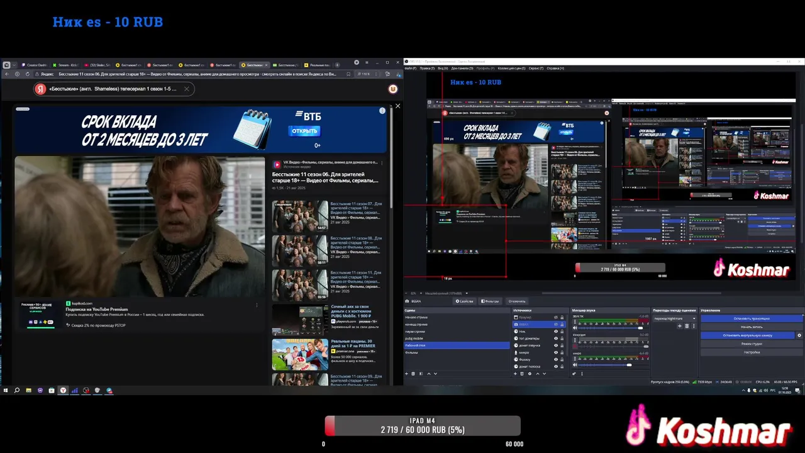Open new tab with plus icon in browser
The width and height of the screenshot is (805, 453).
click(x=337, y=65)
